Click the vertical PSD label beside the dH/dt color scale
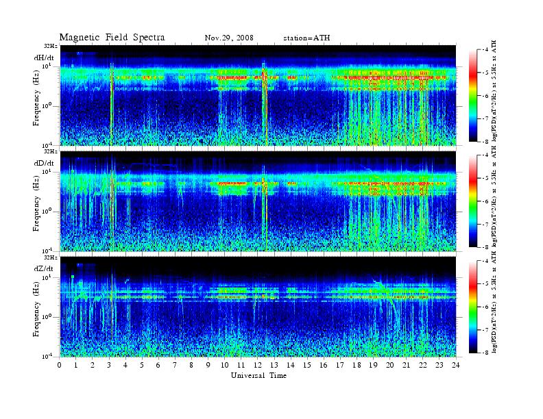Viewport: 543px width, 419px height. tap(494, 90)
